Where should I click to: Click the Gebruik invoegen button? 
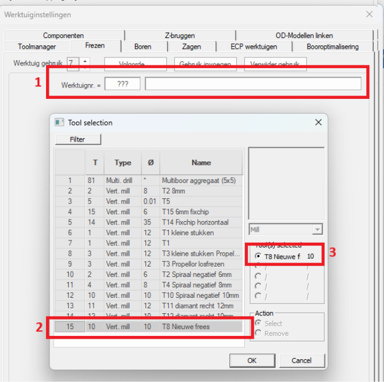pyautogui.click(x=205, y=64)
